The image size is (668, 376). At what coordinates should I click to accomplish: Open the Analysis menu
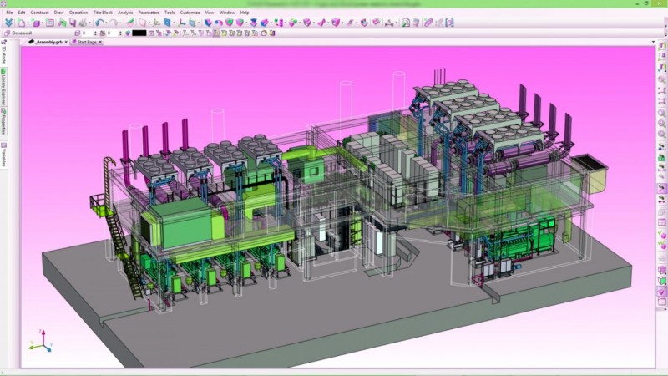(125, 13)
